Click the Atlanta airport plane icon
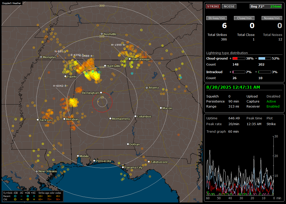 (x=147, y=88)
